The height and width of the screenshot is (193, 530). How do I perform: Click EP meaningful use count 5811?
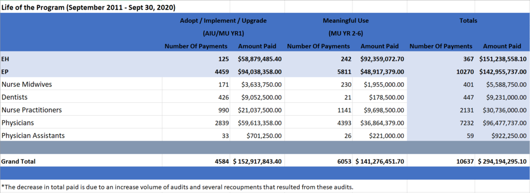[x=344, y=72]
